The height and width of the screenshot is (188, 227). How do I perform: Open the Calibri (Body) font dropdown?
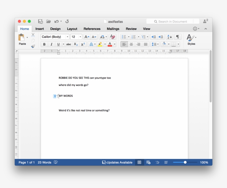(55, 37)
